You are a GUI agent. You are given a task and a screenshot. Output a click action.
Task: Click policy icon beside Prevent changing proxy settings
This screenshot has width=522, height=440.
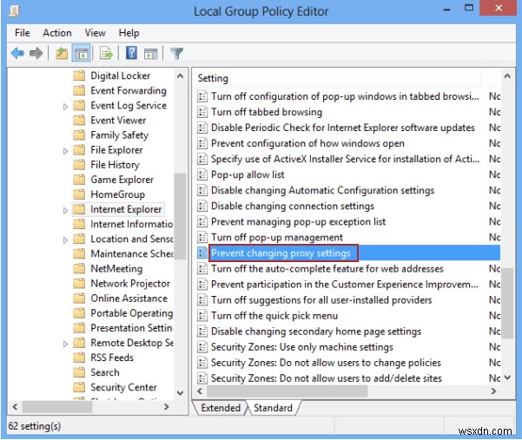(x=202, y=253)
